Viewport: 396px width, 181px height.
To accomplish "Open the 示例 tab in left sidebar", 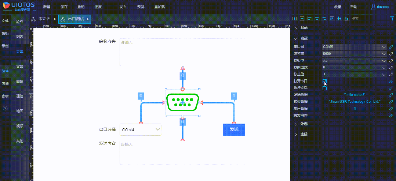I will [x=5, y=46].
